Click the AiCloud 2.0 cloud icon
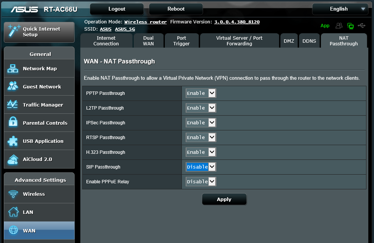This screenshot has height=243, width=374. tap(13, 159)
